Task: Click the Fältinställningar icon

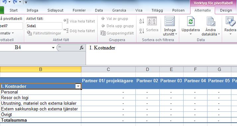Action: [x=29, y=33]
